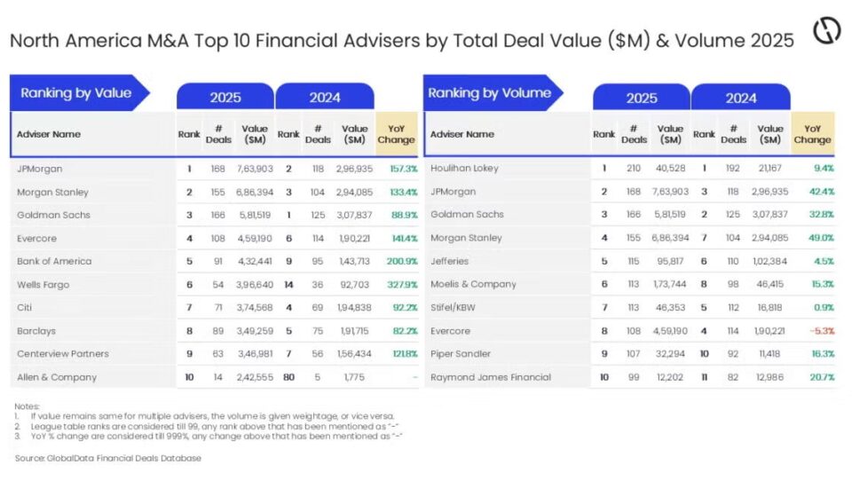Select Evercore in the Ranking by Volume table
Image resolution: width=852 pixels, height=497 pixels.
pos(450,331)
